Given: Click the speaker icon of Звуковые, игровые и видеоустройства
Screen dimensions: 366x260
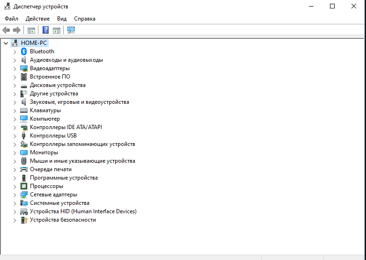Looking at the screenshot, I should click(x=24, y=102).
